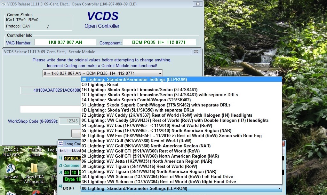Image resolution: width=327 pixels, height=195 pixels.
Task: Open the LCode menu in Long Coding
Action: coord(76,151)
